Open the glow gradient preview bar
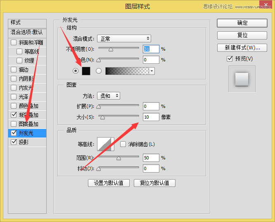Screen dimensions: 275x222 pyautogui.click(x=127, y=71)
